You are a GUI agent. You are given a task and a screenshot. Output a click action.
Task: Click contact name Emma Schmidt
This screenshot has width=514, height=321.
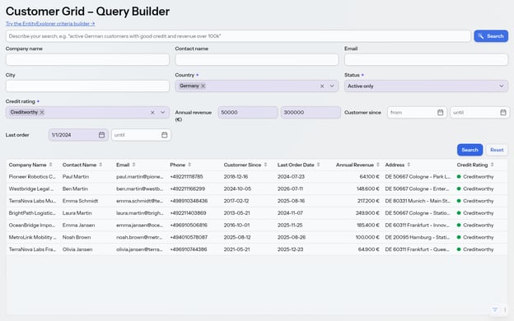(x=81, y=201)
